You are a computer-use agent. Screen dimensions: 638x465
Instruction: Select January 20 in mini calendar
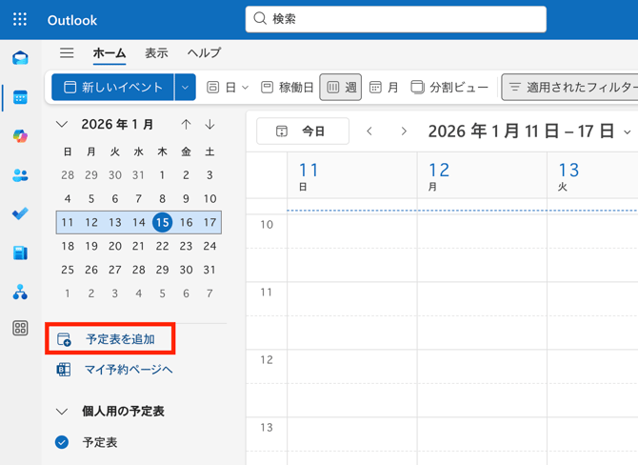point(114,246)
